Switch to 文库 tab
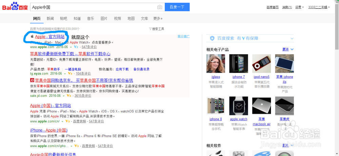The image size is (339, 156). coord(144,18)
